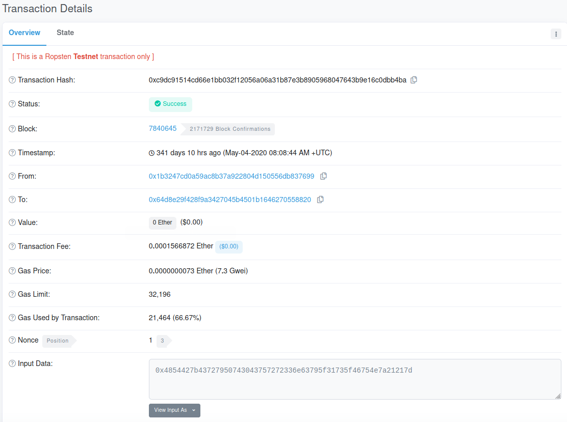The width and height of the screenshot is (567, 422).
Task: Copy the To address using the copy icon
Action: (320, 200)
